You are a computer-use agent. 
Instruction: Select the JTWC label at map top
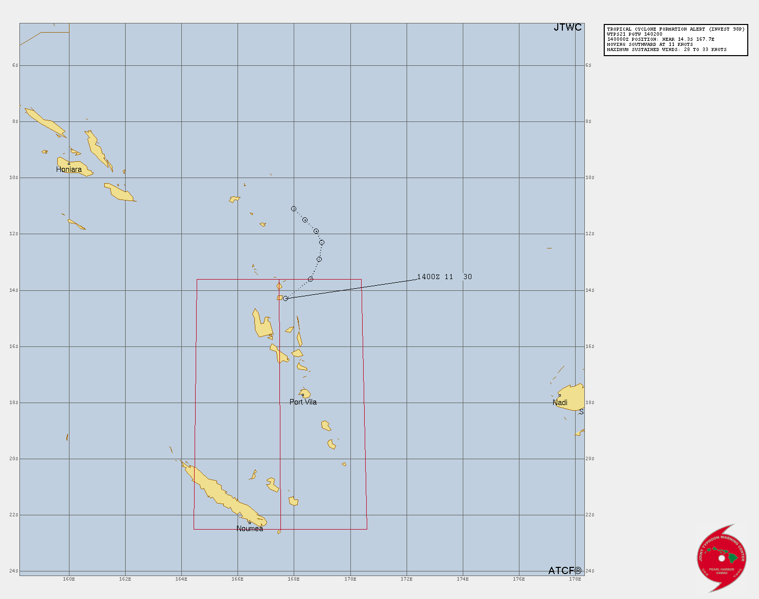point(567,28)
